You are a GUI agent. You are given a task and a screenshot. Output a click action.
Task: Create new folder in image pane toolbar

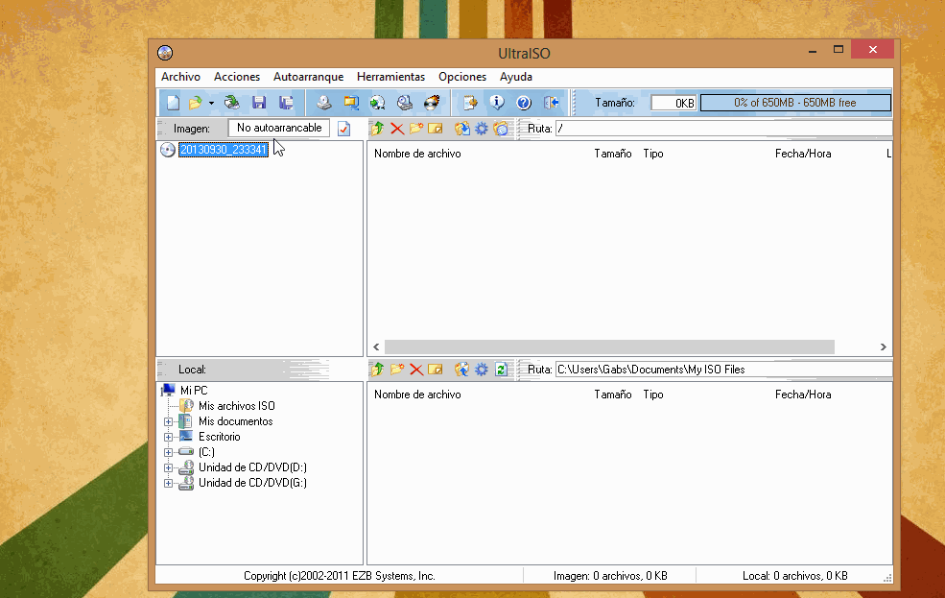pyautogui.click(x=415, y=129)
